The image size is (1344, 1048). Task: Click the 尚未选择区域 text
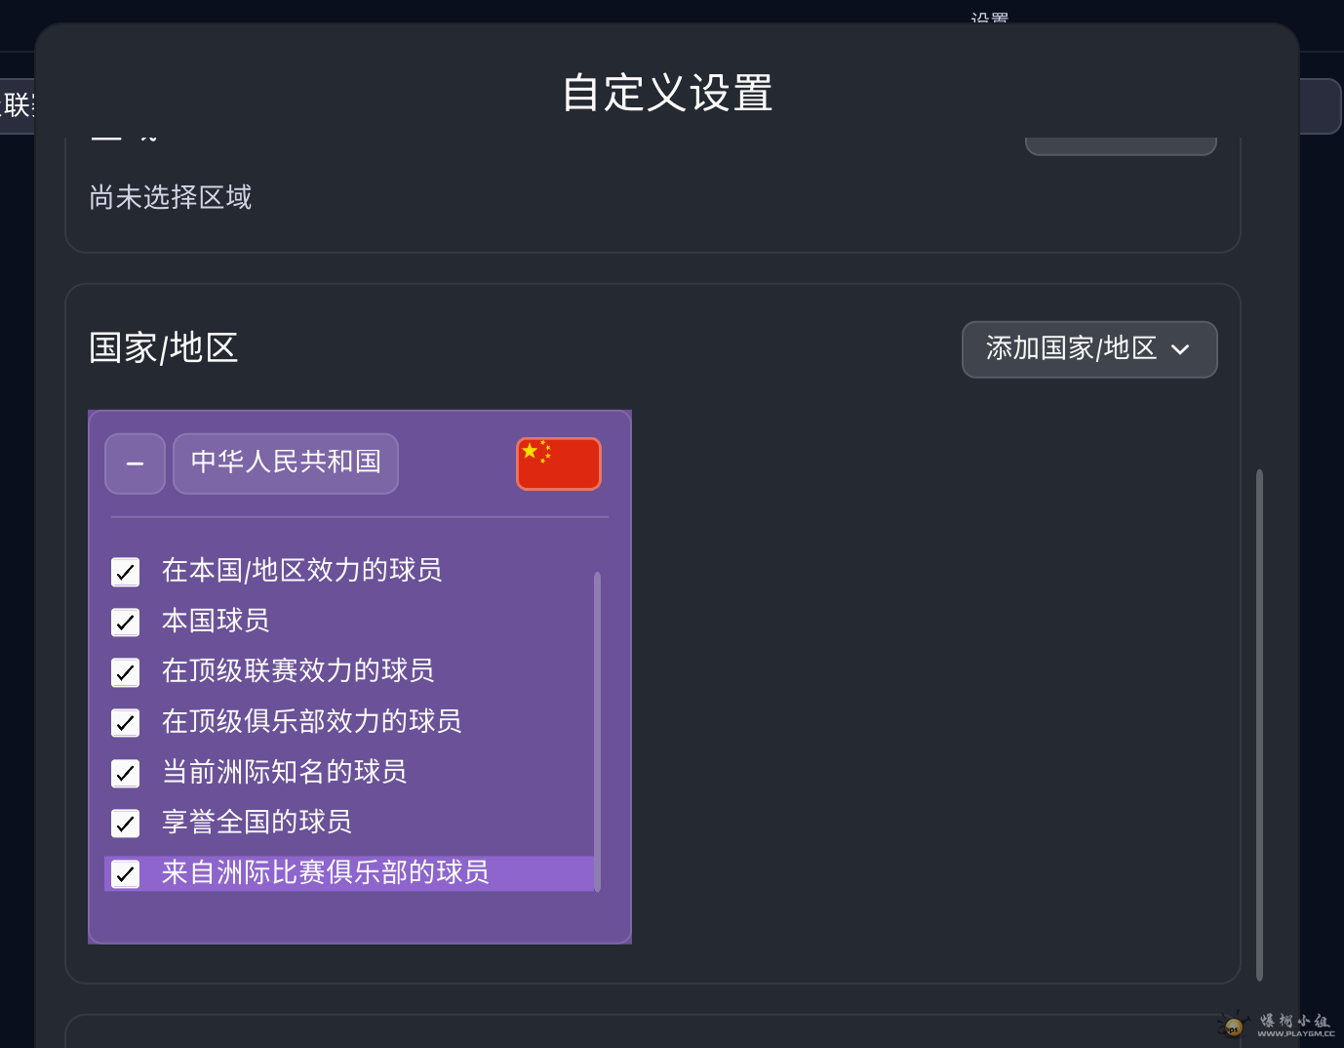(171, 198)
